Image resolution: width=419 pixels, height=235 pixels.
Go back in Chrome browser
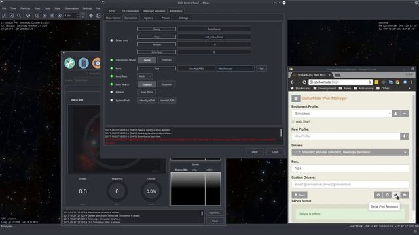coord(292,82)
